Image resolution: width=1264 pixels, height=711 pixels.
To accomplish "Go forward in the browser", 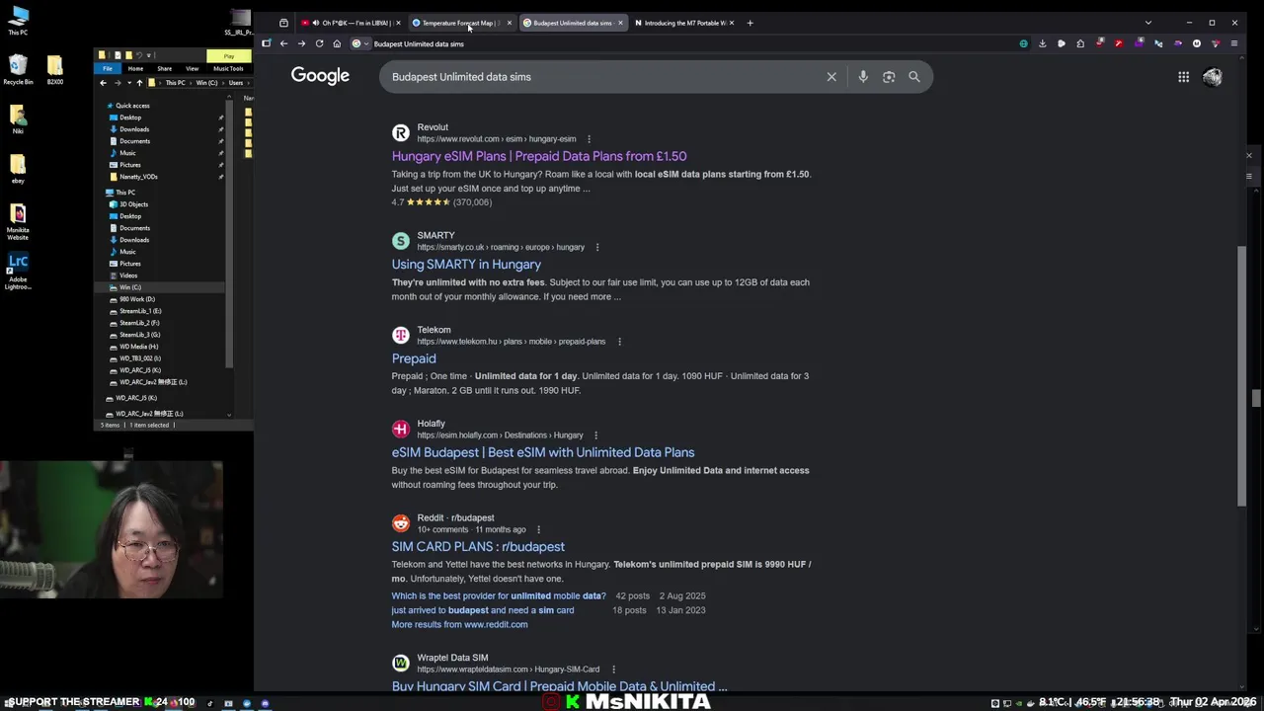I will tap(301, 43).
